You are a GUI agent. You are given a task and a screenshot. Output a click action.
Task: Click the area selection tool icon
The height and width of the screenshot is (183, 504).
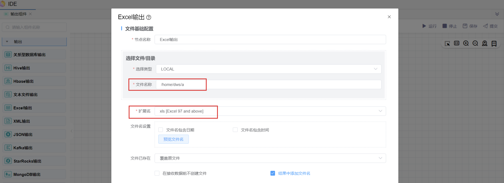tap(447, 43)
